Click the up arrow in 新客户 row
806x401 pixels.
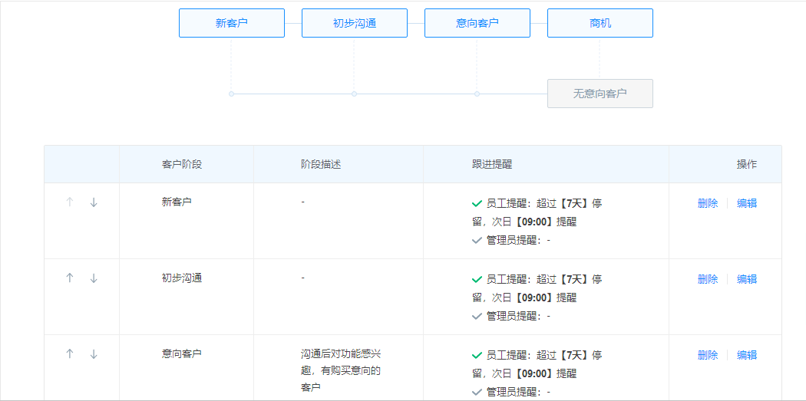point(70,202)
